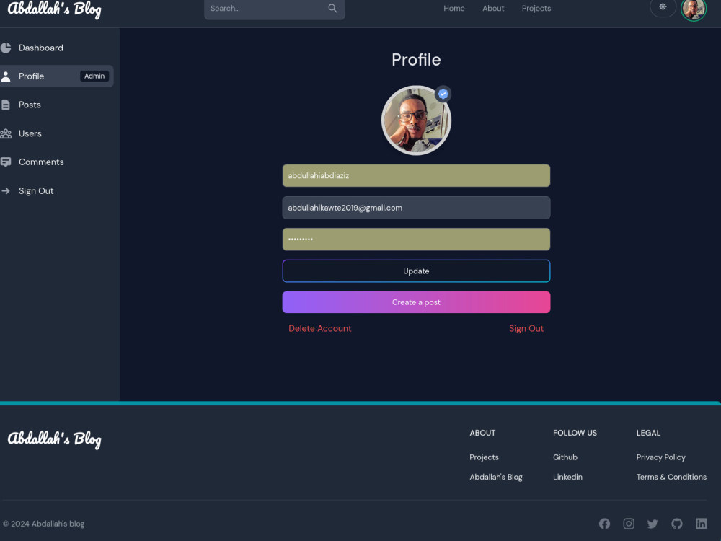The image size is (721, 541).
Task: Click the LEGAL footer heading
Action: click(x=648, y=433)
